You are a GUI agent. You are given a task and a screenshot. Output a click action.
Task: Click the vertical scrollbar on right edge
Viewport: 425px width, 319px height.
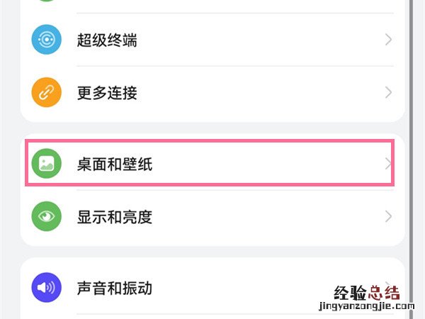click(413, 142)
